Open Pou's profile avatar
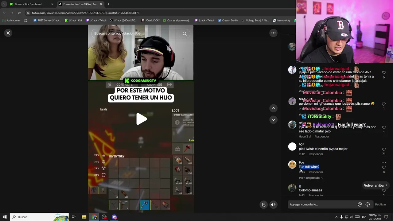393x221 pixels. [292, 165]
